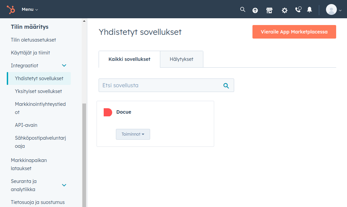This screenshot has height=207, width=347.
Task: Toggle the Seuranta ja analytiikka chevron
Action: (64, 185)
